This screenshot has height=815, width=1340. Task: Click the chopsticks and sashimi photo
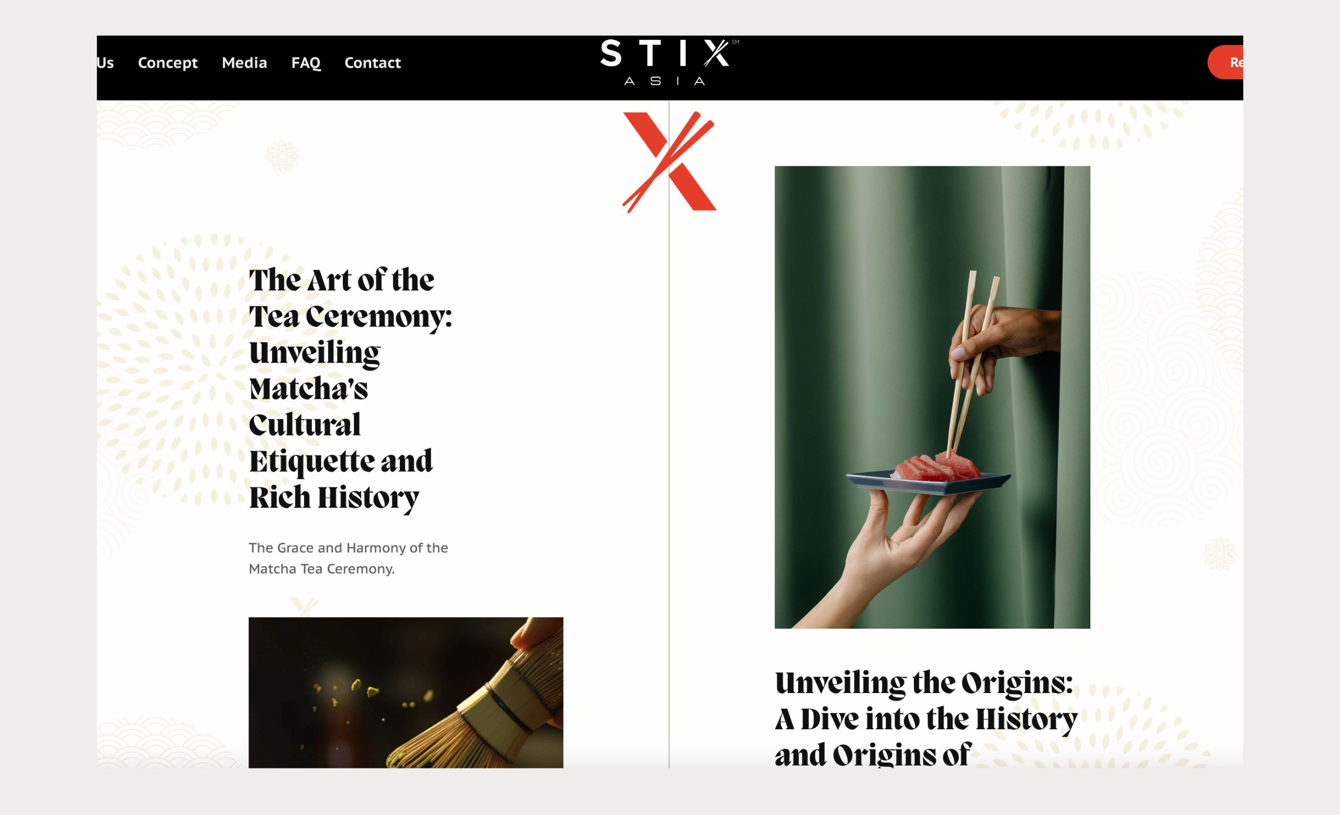tap(932, 397)
